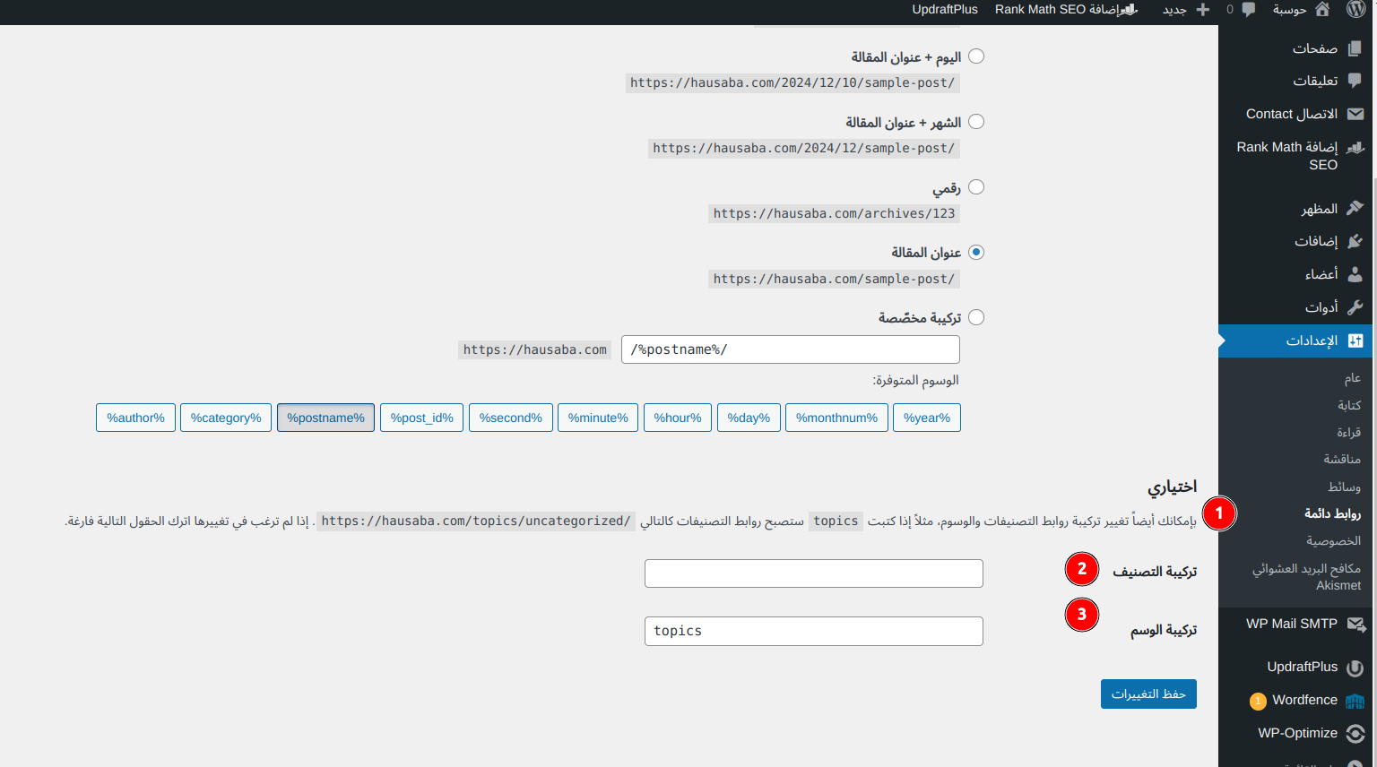Click the plus جديد new content icon
This screenshot has width=1377, height=767.
(x=1203, y=10)
